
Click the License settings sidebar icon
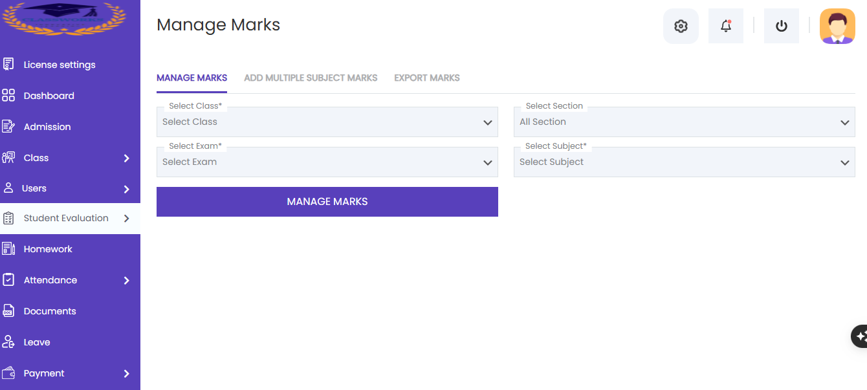click(x=8, y=65)
